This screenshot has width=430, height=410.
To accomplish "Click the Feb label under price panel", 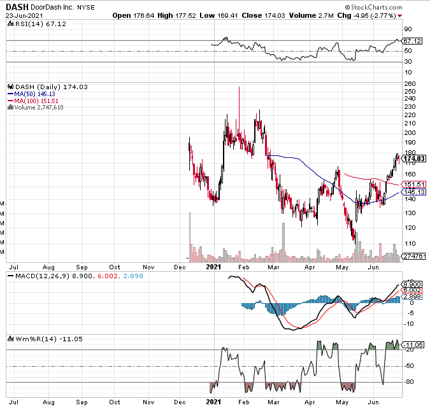I will click(244, 267).
